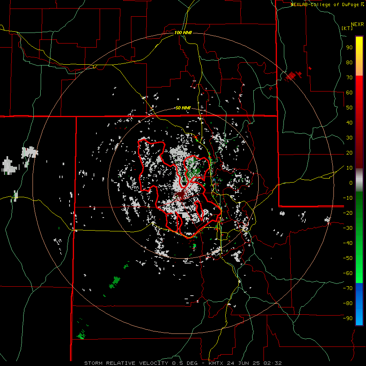Click the 80 value on velocity scale

[x=349, y=63]
